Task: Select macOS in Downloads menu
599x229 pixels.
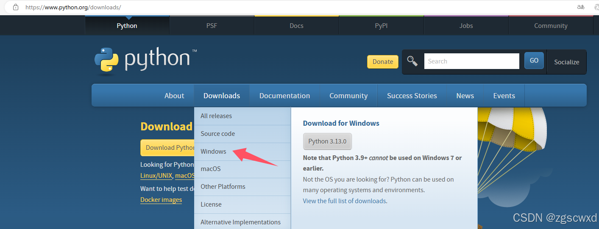Action: coord(242,169)
